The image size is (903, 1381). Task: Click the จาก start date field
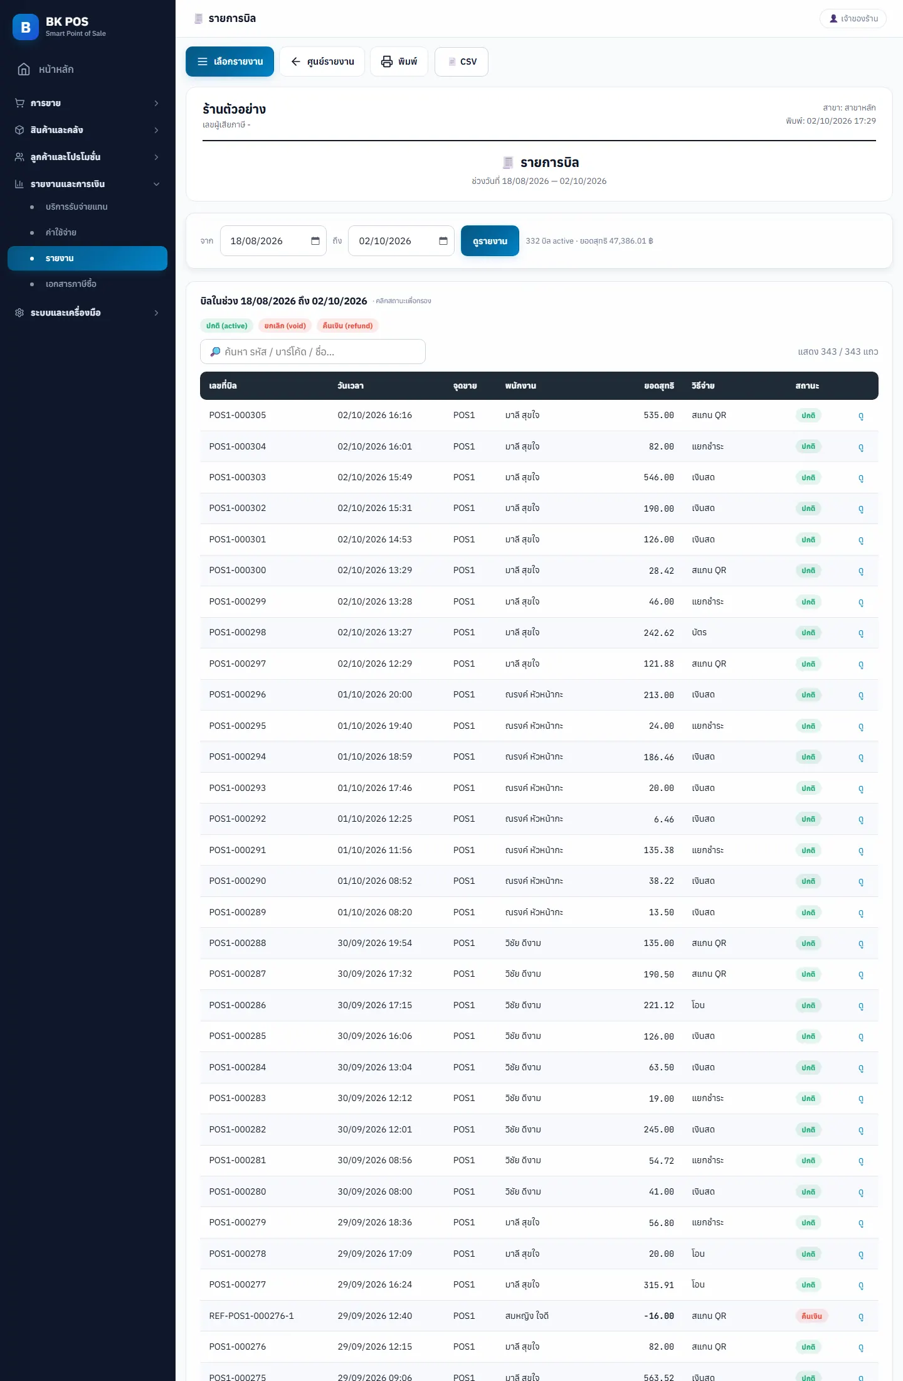point(273,241)
